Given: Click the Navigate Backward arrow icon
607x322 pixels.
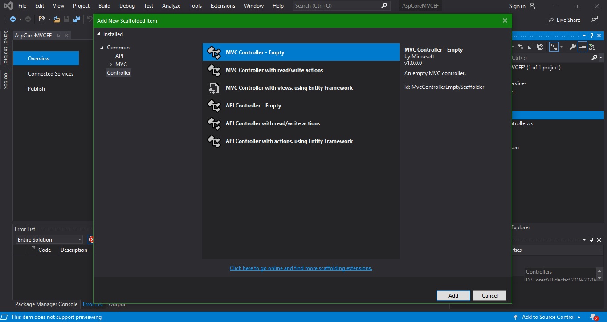Looking at the screenshot, I should tap(13, 20).
